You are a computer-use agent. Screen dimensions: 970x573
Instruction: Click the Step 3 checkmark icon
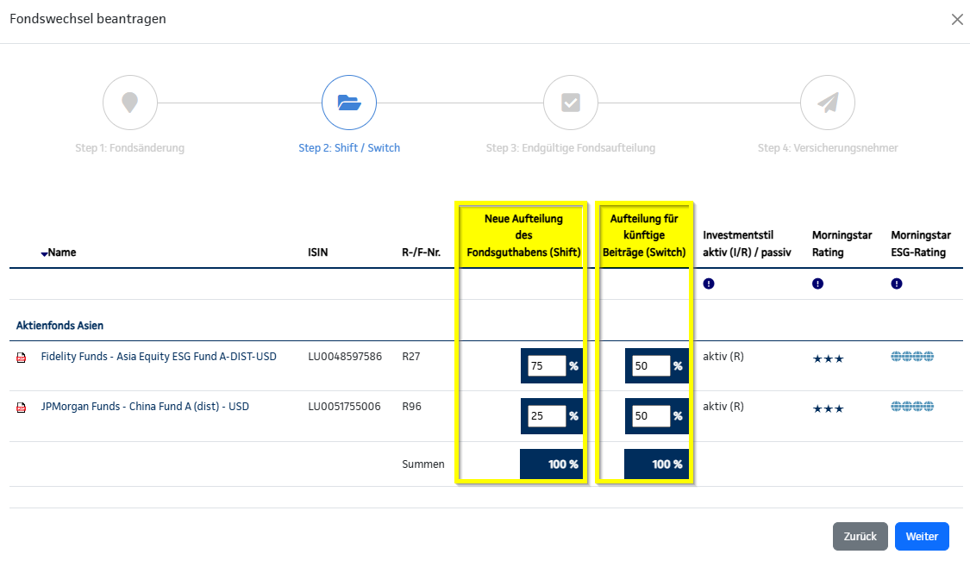[x=570, y=103]
